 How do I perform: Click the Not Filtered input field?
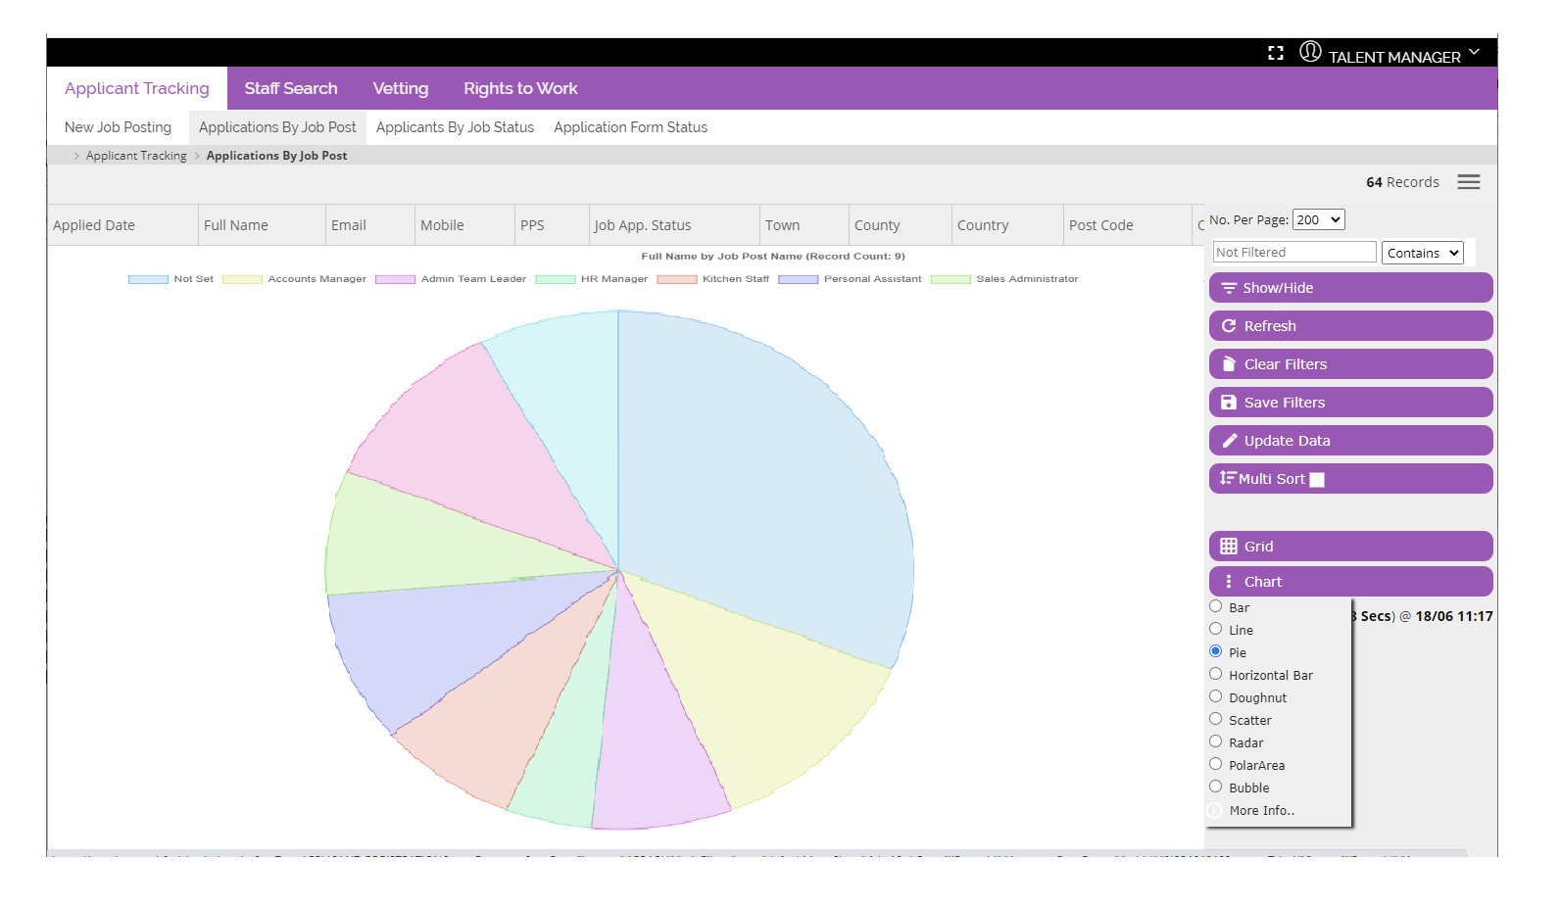tap(1294, 253)
